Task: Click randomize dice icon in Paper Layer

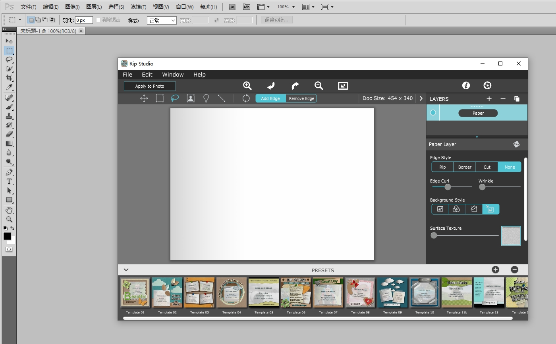Action: [x=516, y=144]
